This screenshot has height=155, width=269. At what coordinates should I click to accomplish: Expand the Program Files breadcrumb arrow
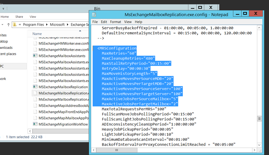(47, 25)
